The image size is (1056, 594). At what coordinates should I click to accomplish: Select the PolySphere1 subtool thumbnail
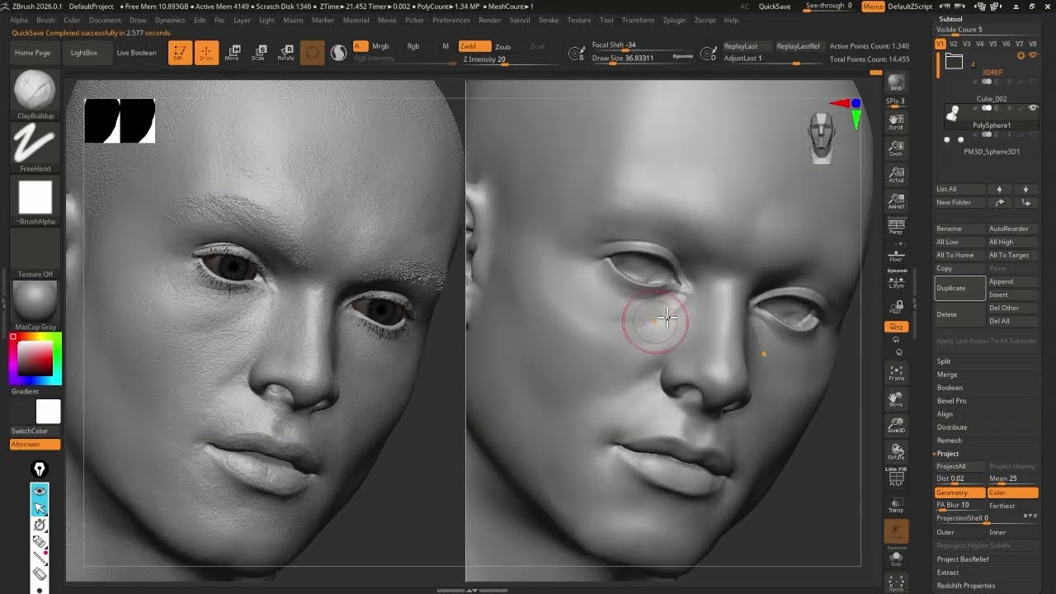pos(954,114)
